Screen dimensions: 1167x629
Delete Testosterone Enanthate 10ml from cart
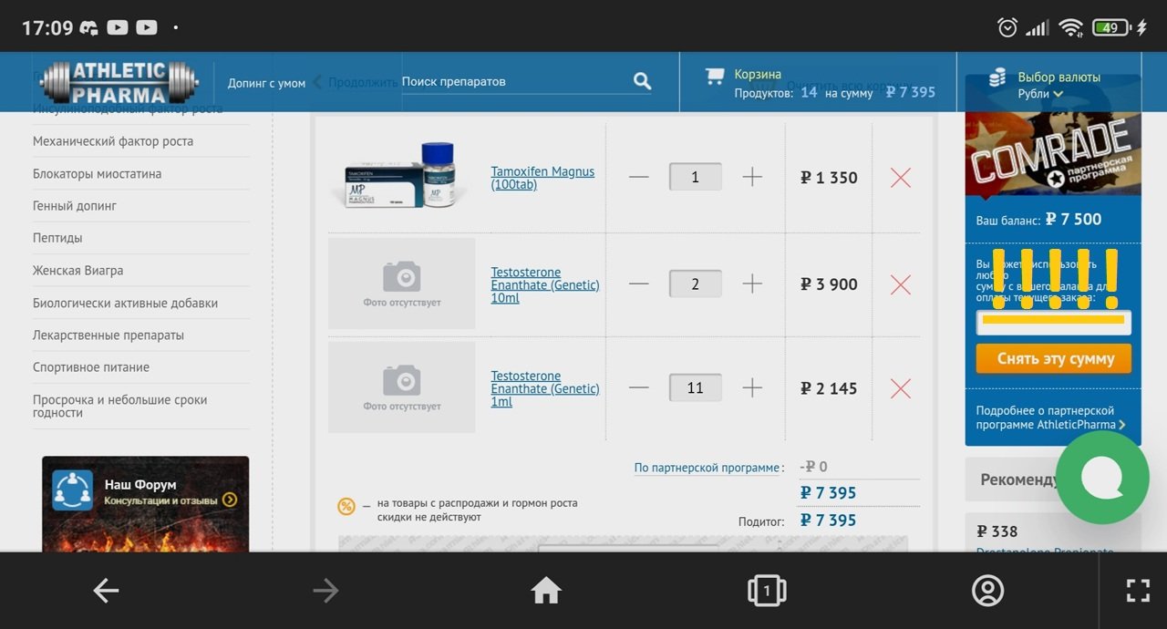coord(900,284)
